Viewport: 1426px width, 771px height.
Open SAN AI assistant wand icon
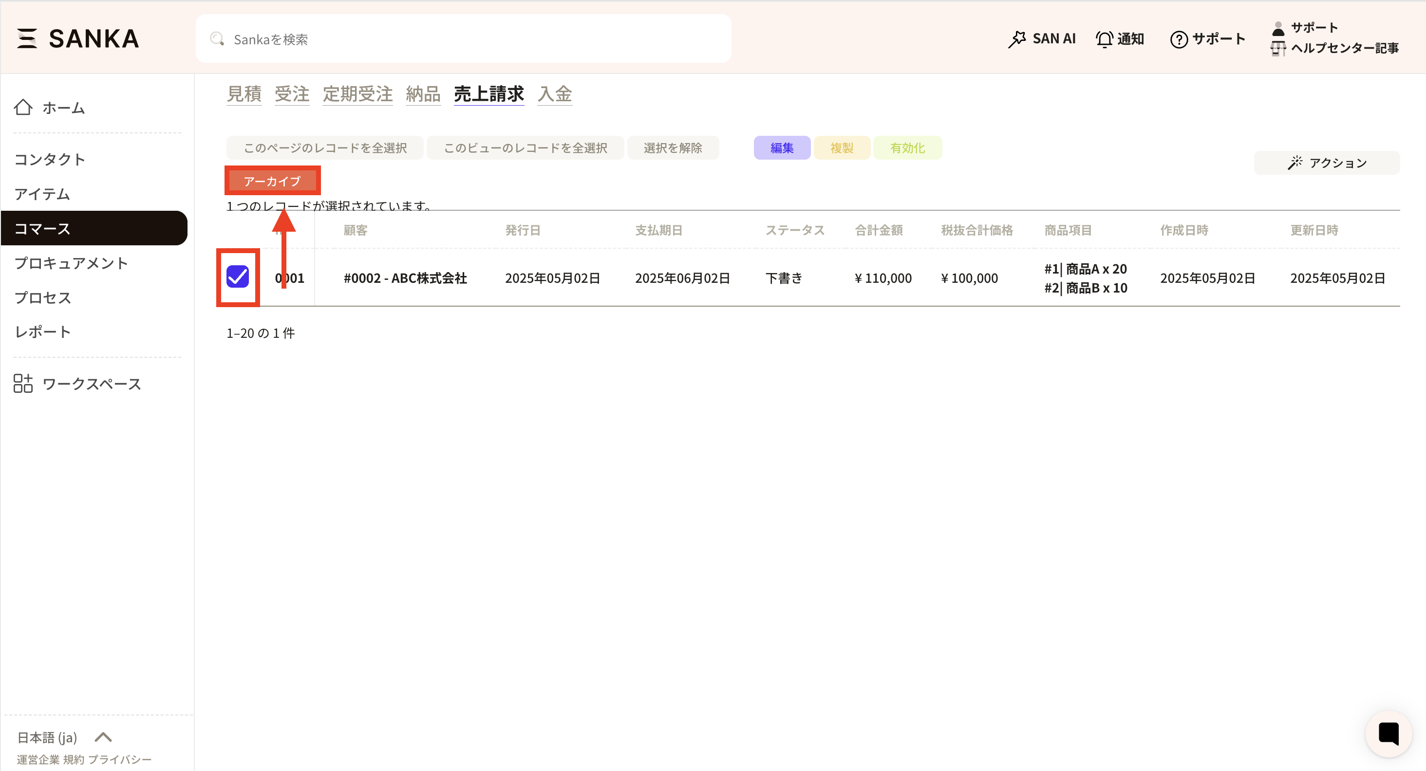coord(1017,39)
